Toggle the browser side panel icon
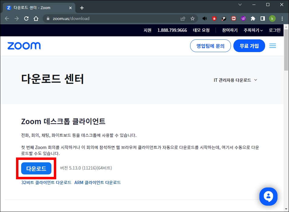Screen dimensions: 289x212 click(263, 18)
